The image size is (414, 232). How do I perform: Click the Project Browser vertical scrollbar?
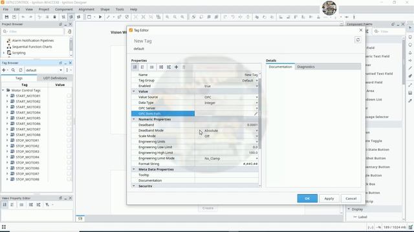point(71,46)
